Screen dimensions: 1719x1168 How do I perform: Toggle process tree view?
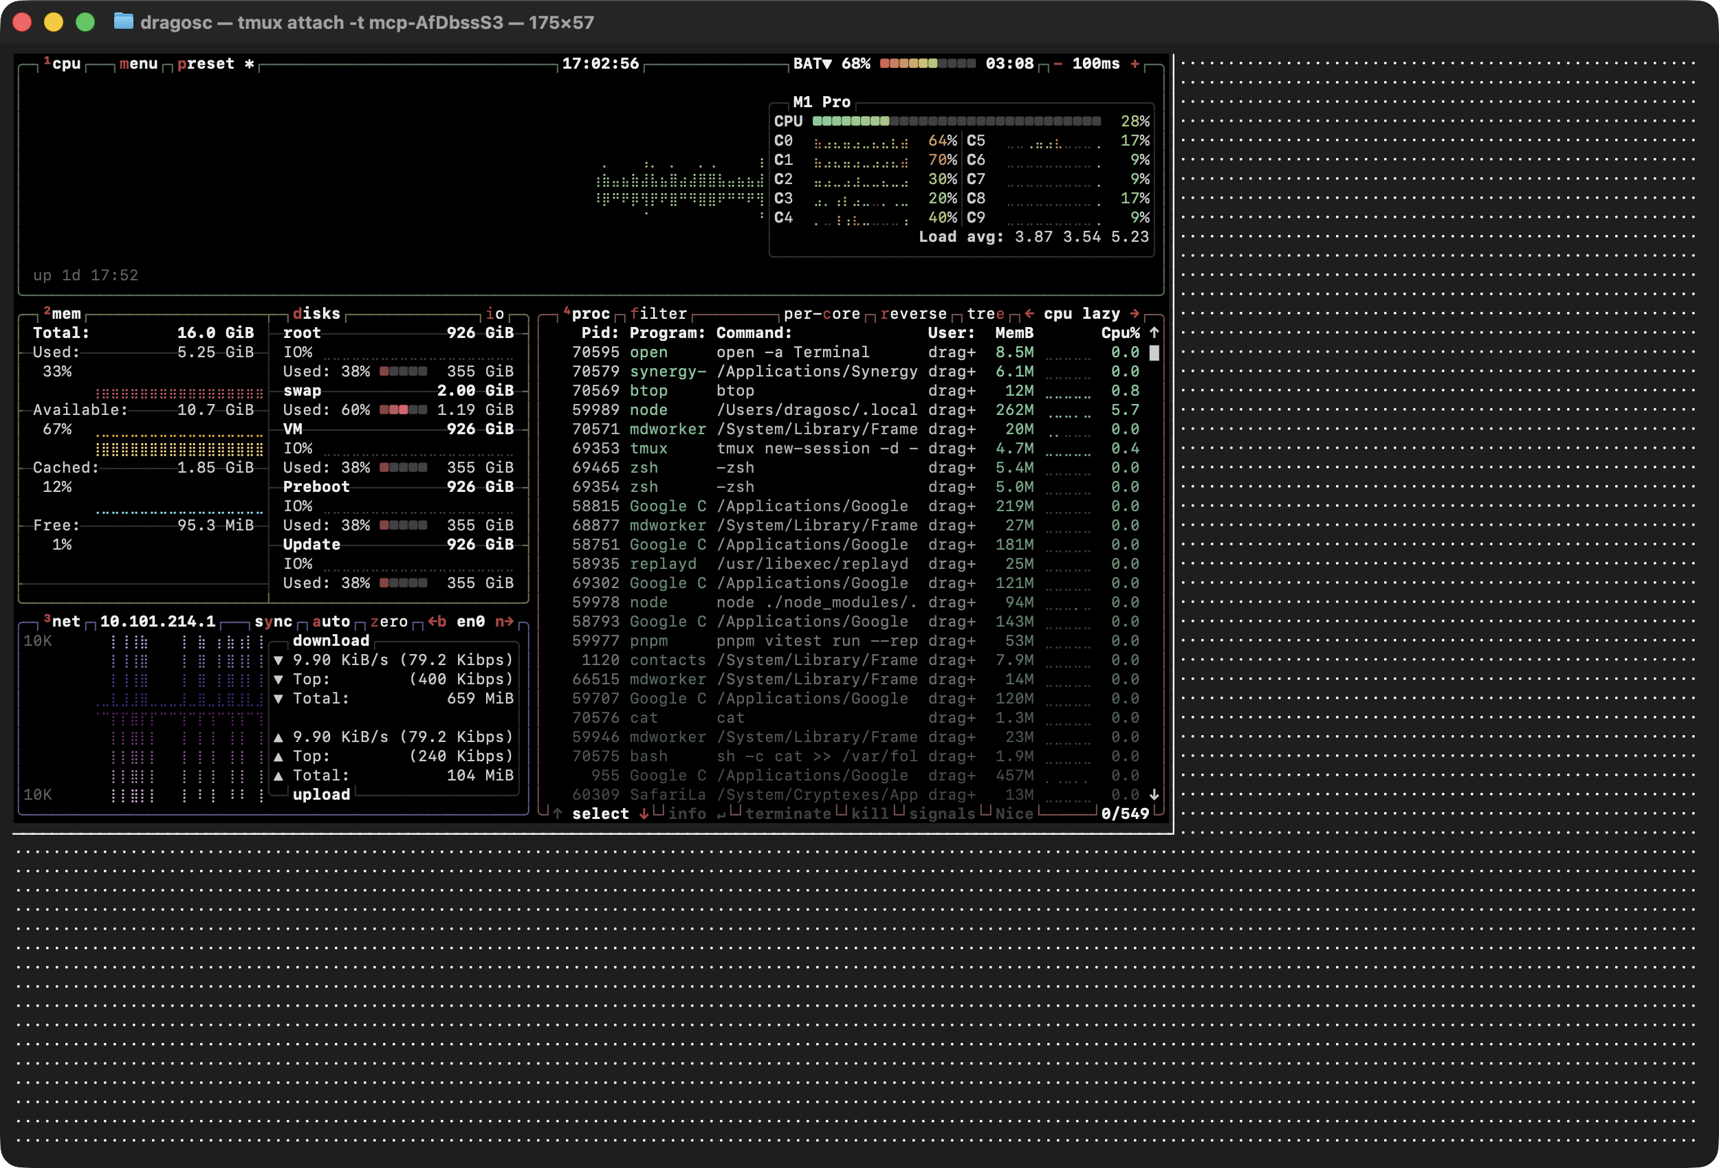985,313
